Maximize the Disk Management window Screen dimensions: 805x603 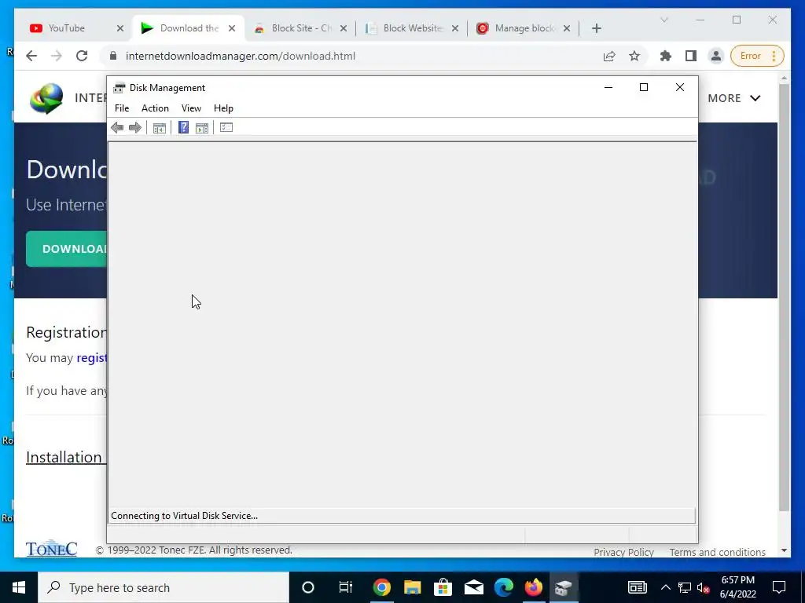pos(643,88)
